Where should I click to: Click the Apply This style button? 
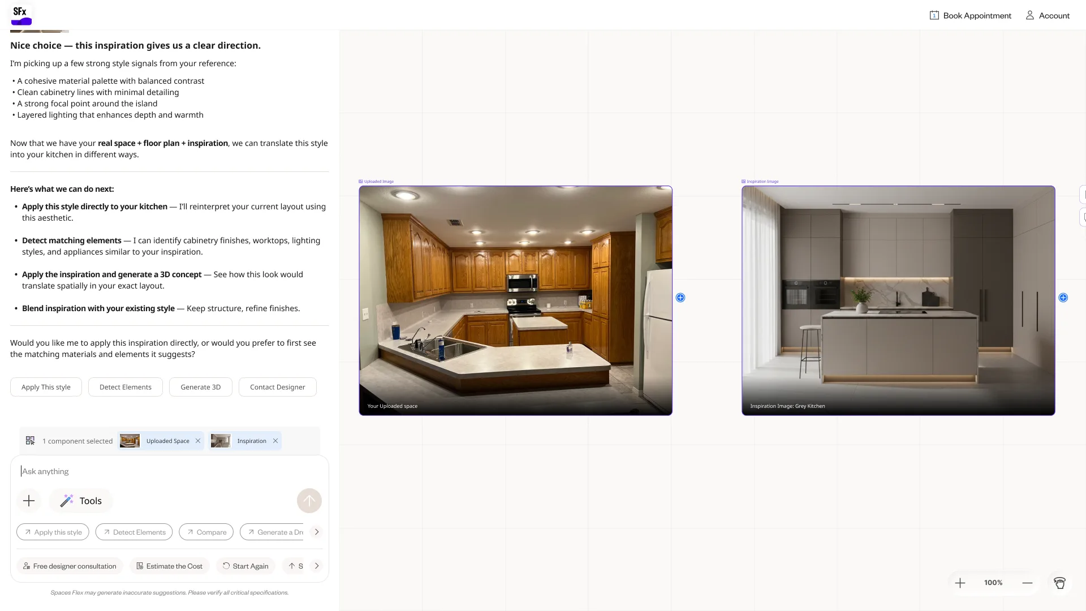pyautogui.click(x=46, y=387)
